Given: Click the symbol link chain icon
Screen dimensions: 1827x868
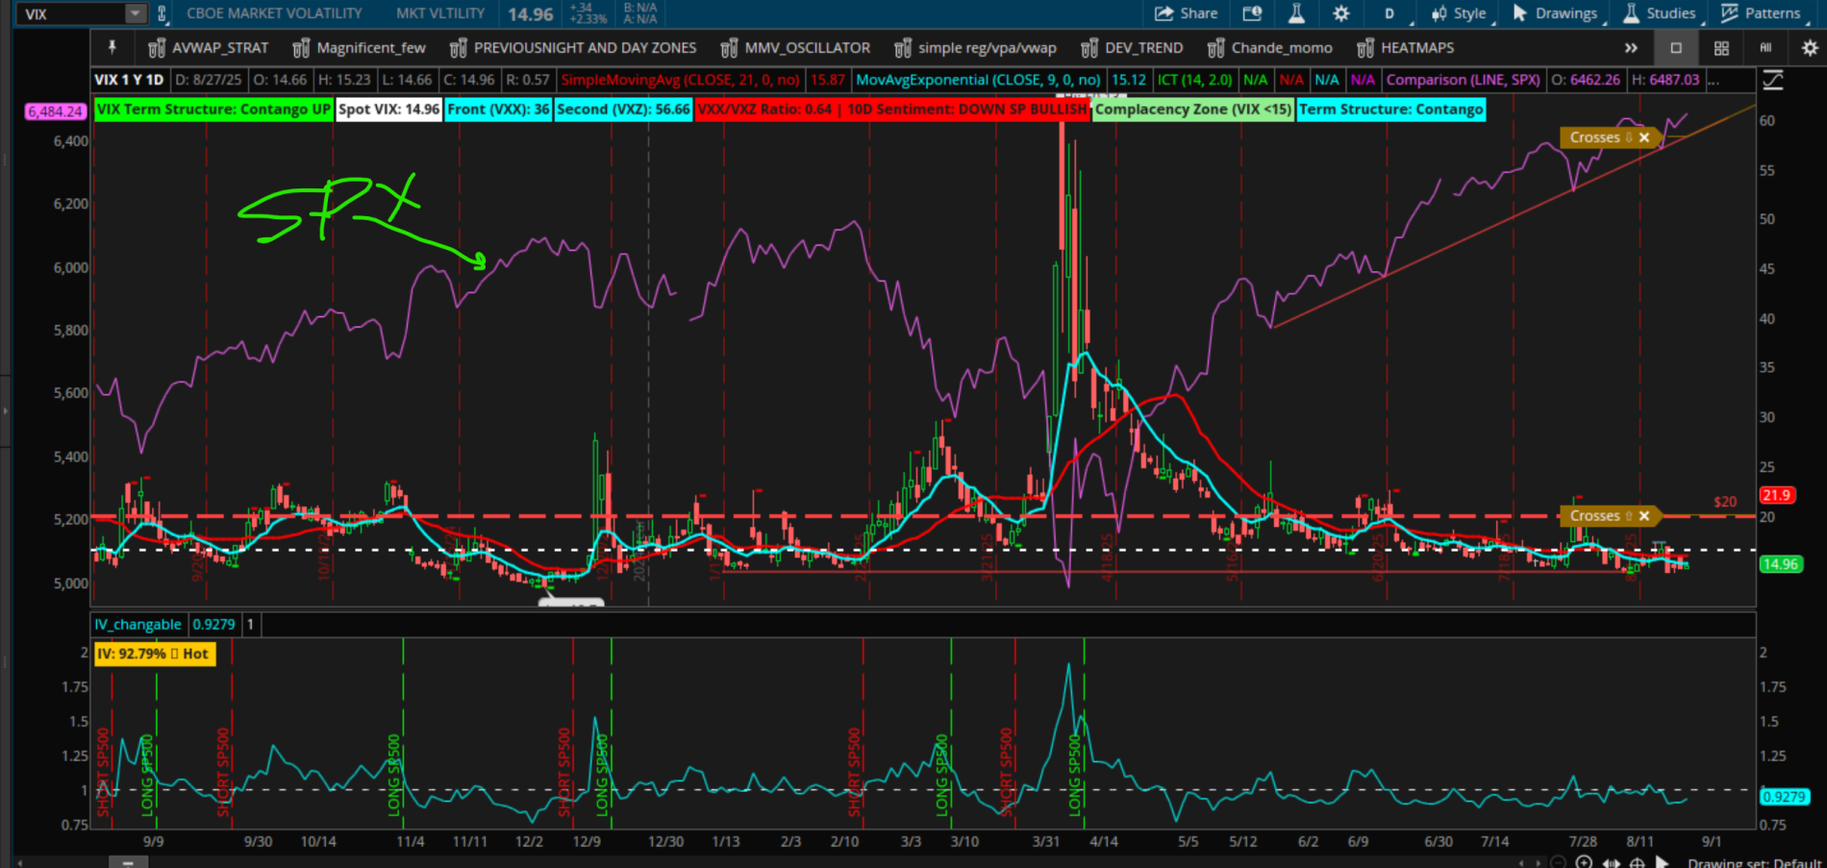Looking at the screenshot, I should pyautogui.click(x=162, y=13).
